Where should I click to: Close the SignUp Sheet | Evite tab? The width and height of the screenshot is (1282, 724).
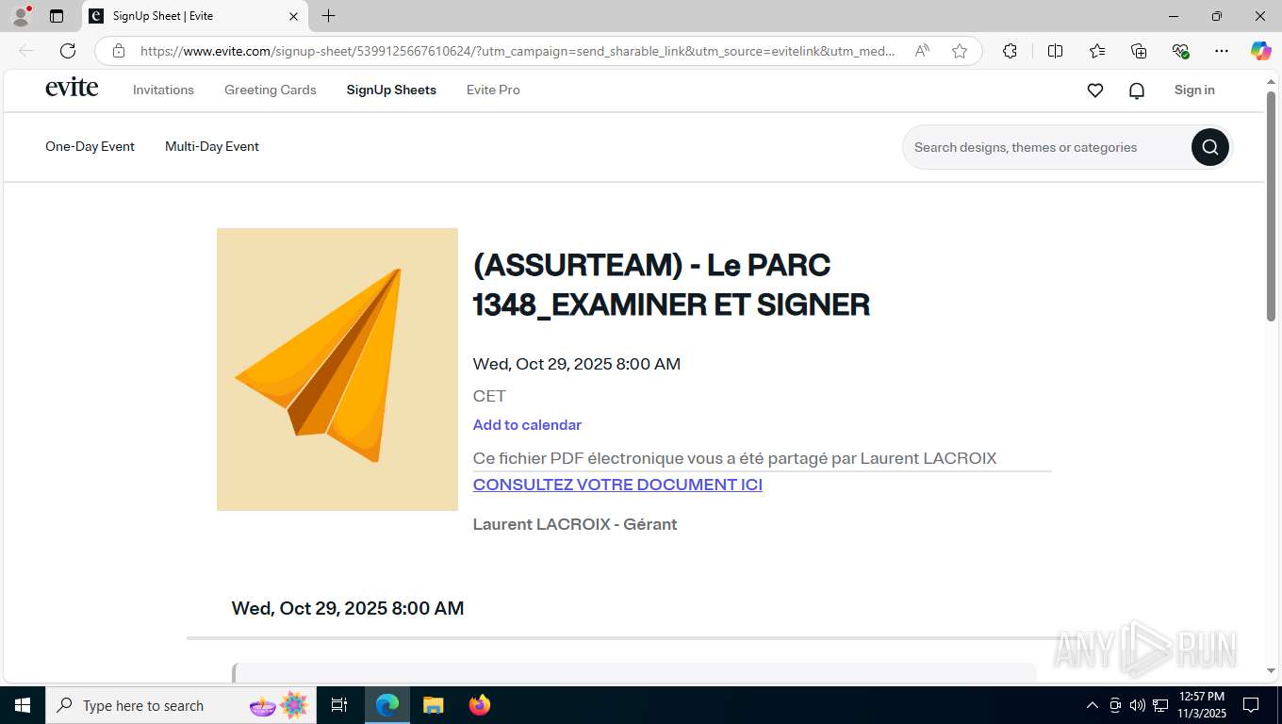(x=293, y=16)
